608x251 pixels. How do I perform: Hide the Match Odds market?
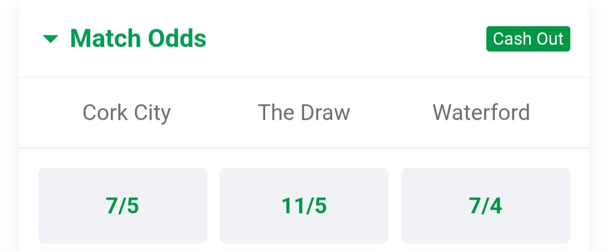[x=51, y=39]
